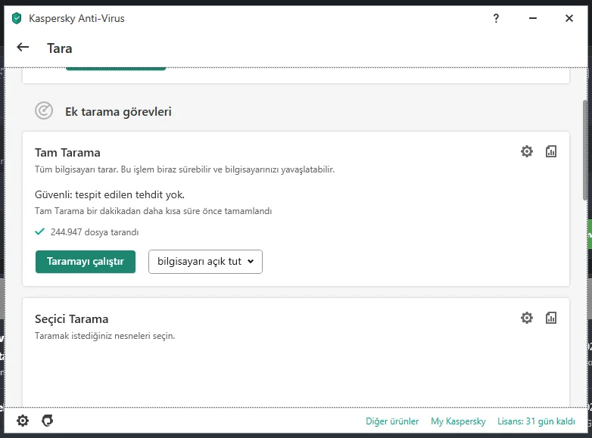Click the Tam Tarama completion time text
This screenshot has height=438, width=592.
153,211
